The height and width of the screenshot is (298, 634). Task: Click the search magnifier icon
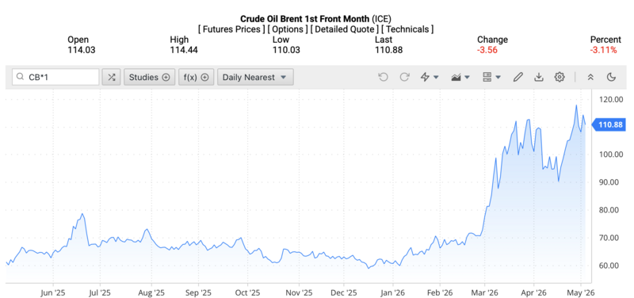click(x=20, y=77)
